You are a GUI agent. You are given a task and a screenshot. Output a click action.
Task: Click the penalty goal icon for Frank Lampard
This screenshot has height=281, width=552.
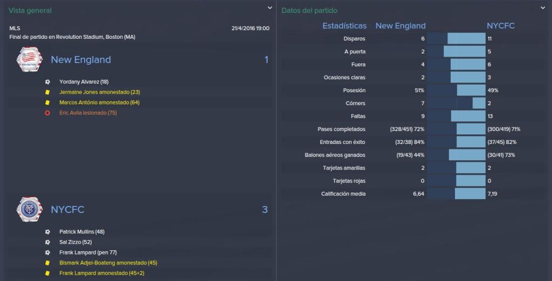47,252
